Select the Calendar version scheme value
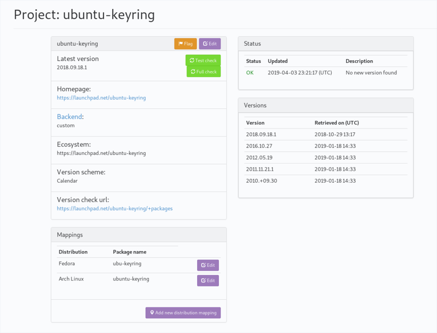 [67, 181]
